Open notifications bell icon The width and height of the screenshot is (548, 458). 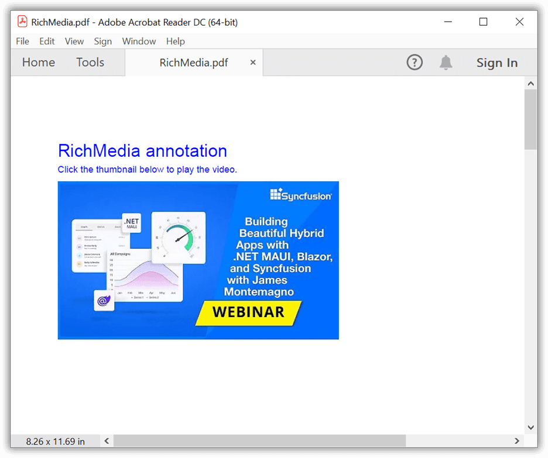pos(446,63)
